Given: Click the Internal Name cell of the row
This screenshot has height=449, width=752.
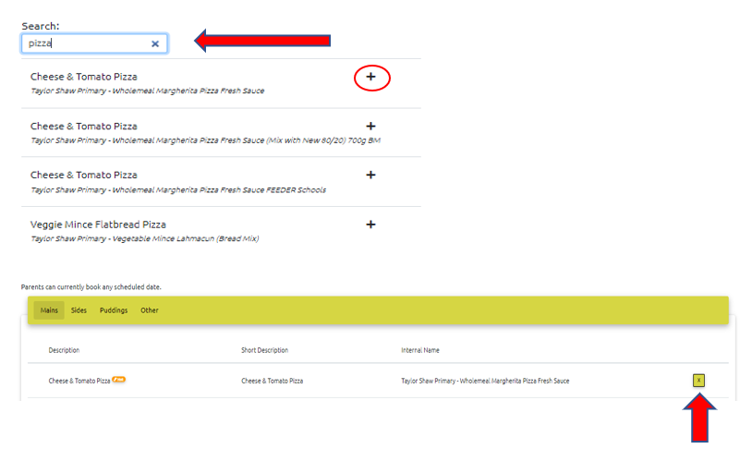Looking at the screenshot, I should pos(485,381).
